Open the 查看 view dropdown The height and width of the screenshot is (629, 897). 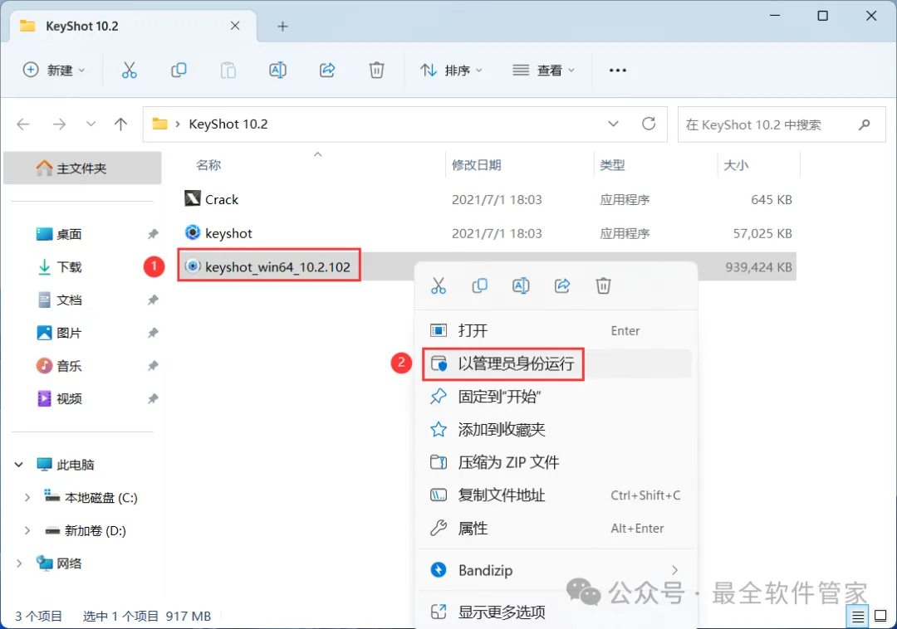pos(543,71)
